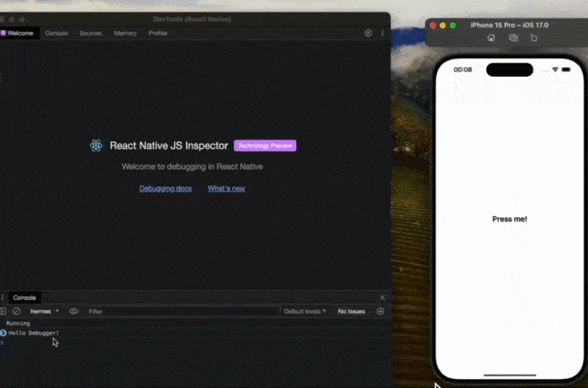This screenshot has height=388, width=588.
Task: Open the Memory tab
Action: (125, 33)
